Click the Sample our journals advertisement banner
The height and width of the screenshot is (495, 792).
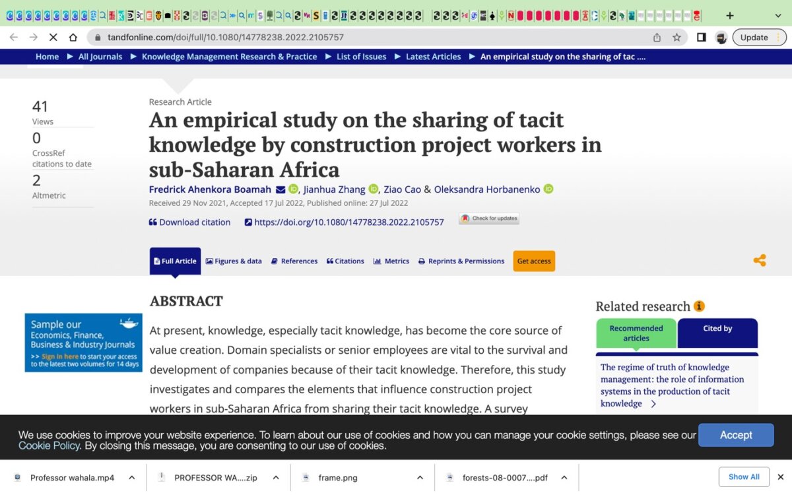click(83, 343)
